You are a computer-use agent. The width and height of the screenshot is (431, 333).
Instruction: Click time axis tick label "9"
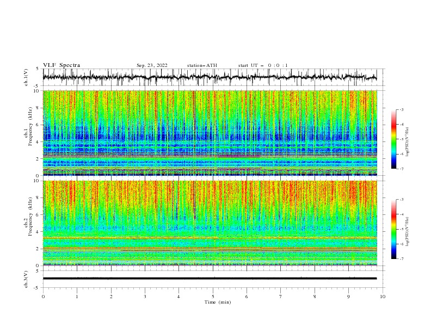[x=348, y=297]
